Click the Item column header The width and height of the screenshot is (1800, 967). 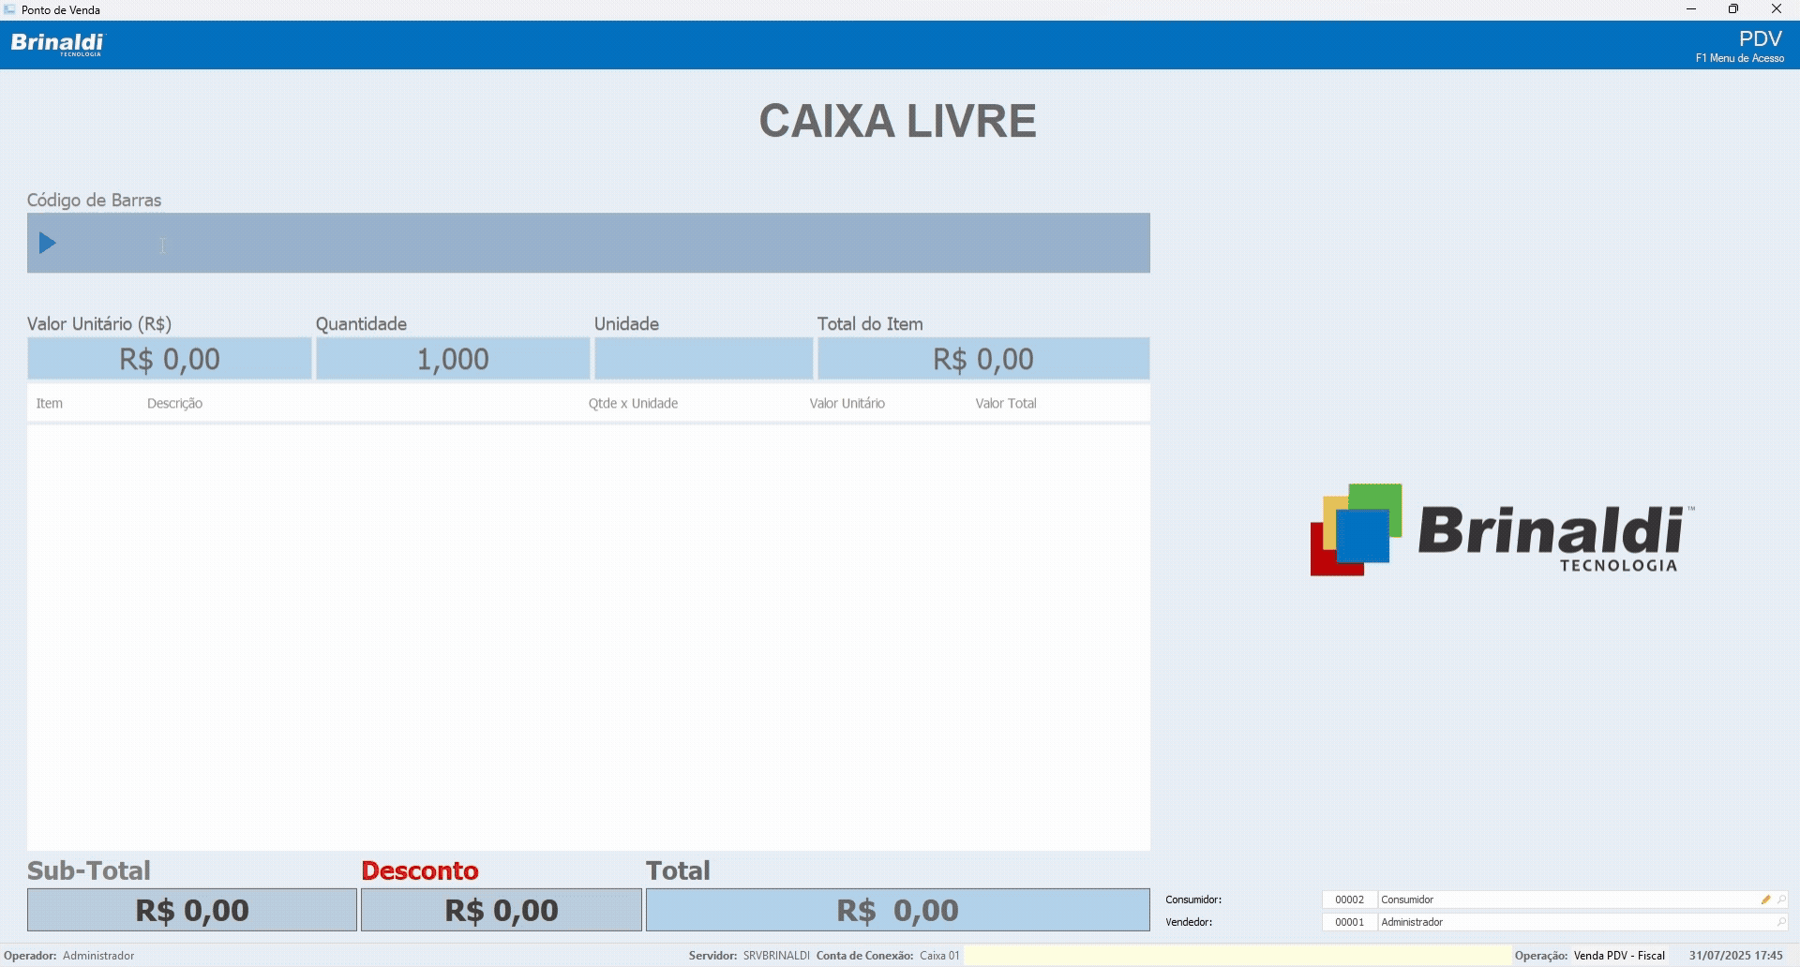(50, 404)
